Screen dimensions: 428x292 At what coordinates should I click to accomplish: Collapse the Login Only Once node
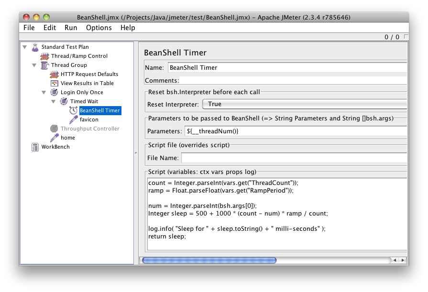click(44, 93)
